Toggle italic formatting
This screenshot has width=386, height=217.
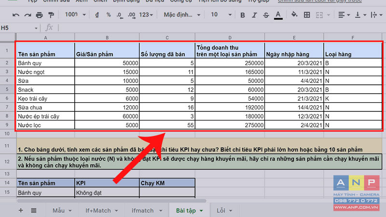click(254, 15)
